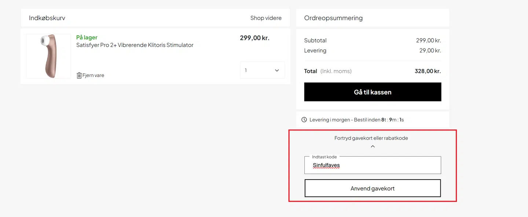Click the Shop videre link

click(266, 18)
